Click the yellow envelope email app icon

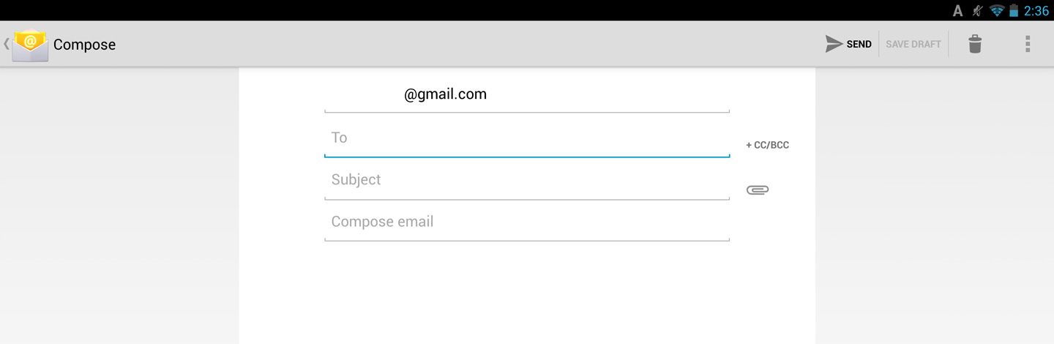coord(31,45)
